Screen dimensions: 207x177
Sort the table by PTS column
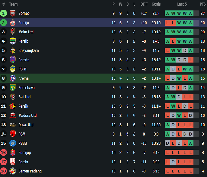202,4
